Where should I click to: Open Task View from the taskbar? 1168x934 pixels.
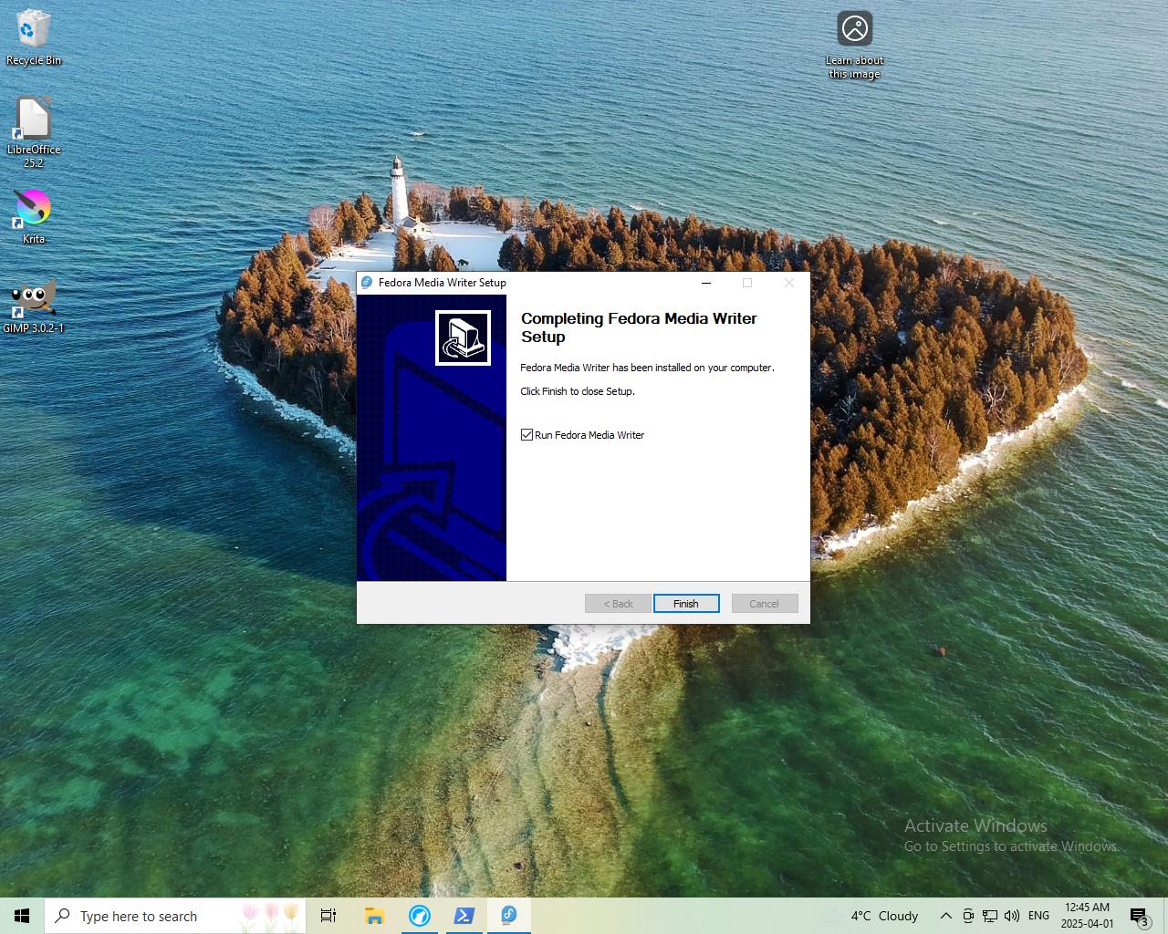click(x=328, y=916)
